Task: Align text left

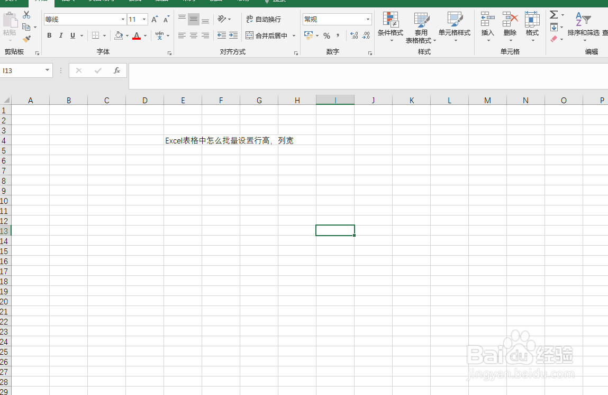Action: point(182,35)
